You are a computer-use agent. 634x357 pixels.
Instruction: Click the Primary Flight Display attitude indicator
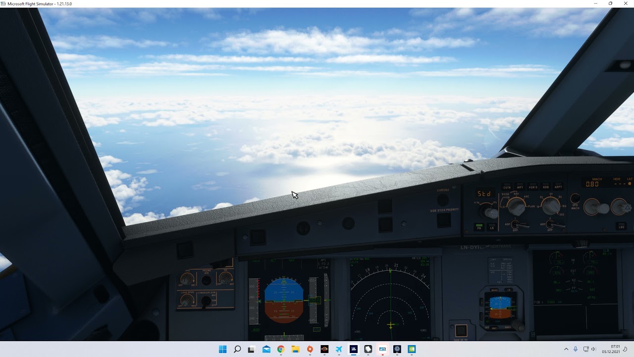[x=284, y=301]
